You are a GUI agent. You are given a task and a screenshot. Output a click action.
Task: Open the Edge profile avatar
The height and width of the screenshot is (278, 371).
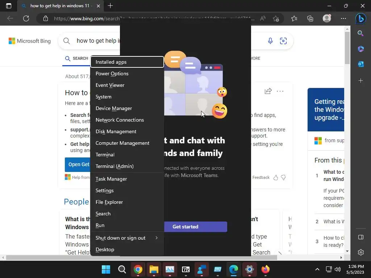(x=327, y=18)
